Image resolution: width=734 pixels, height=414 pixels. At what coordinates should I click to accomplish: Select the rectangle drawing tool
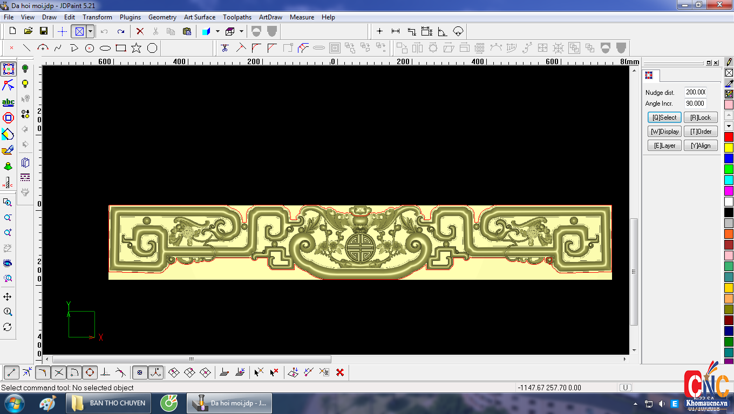point(121,48)
